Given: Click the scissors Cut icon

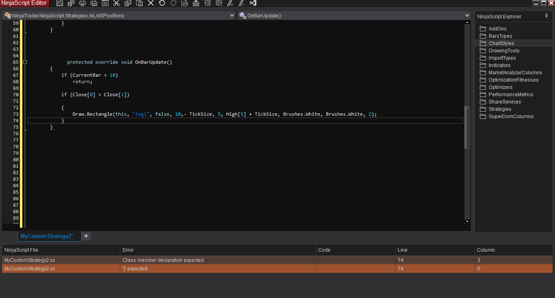Looking at the screenshot, I should click(x=117, y=3).
